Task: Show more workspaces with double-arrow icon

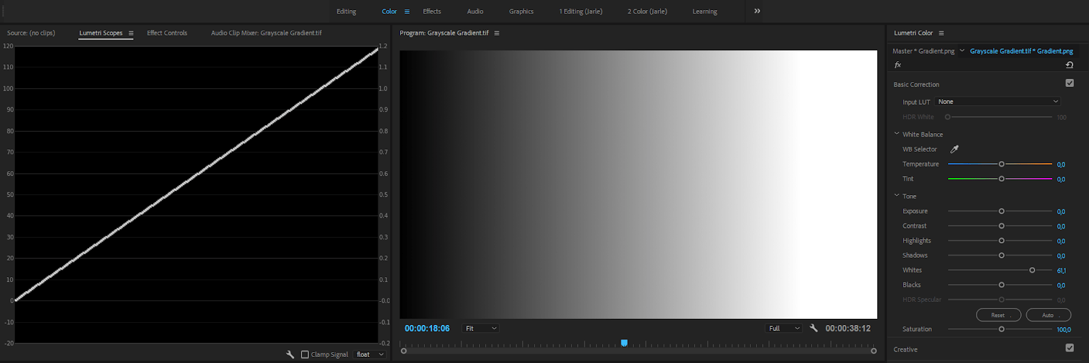Action: [757, 11]
